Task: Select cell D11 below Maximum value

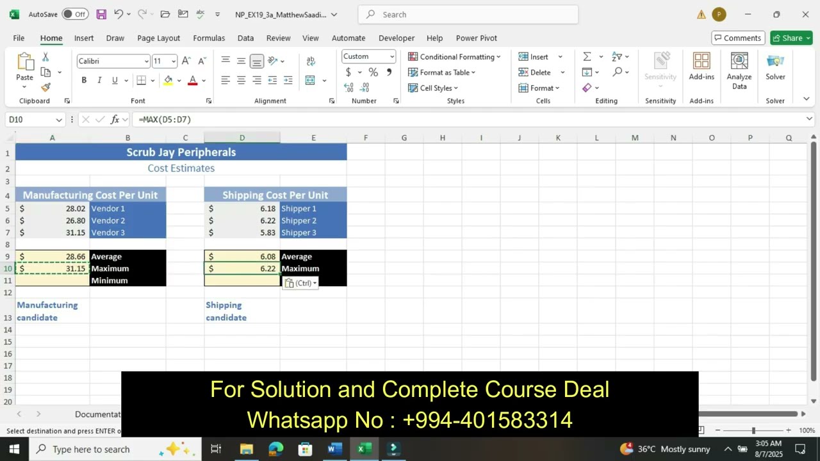Action: click(242, 280)
